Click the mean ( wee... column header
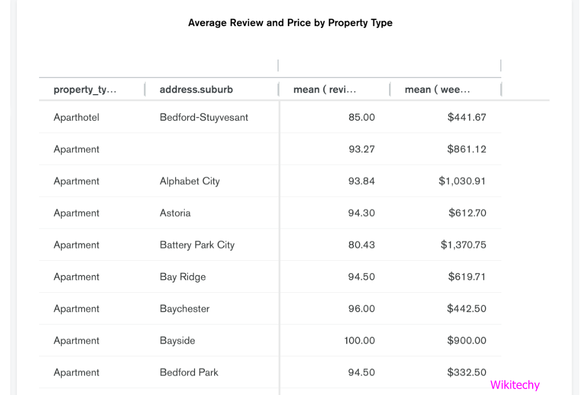588x395 pixels. coord(437,90)
